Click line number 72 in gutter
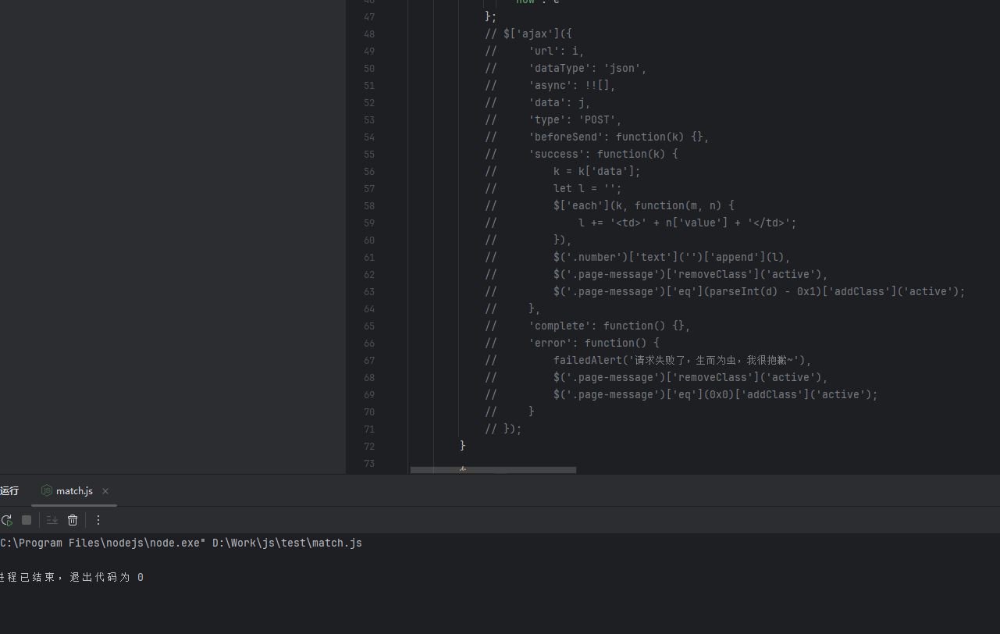This screenshot has width=1000, height=634. point(369,447)
